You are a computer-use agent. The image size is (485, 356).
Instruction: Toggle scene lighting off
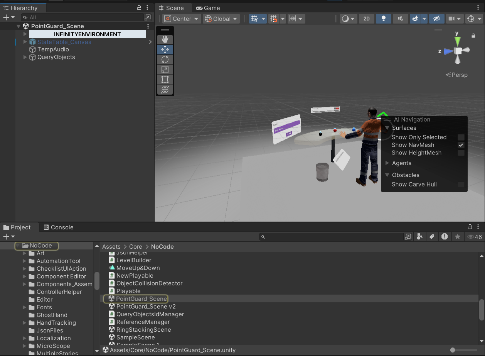[x=383, y=18]
